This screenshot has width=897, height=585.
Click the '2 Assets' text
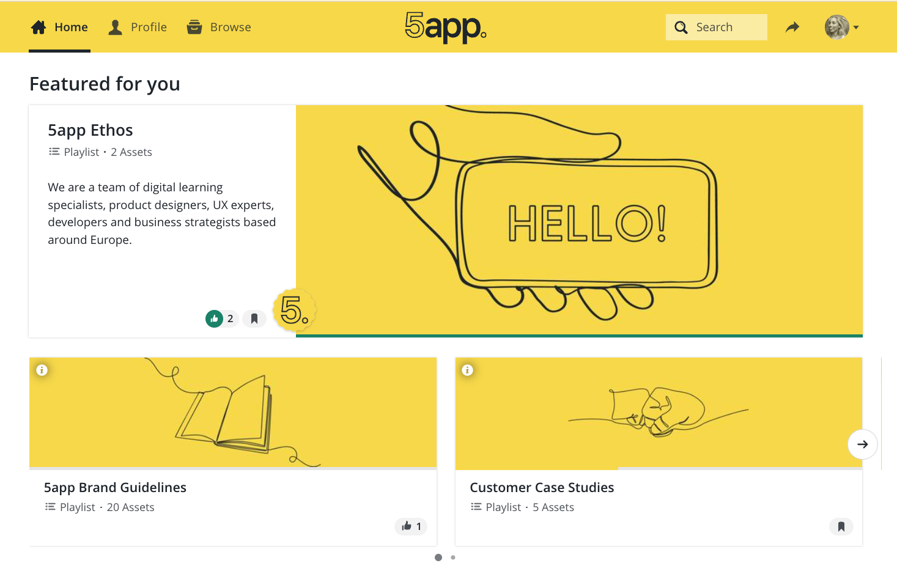pyautogui.click(x=131, y=152)
